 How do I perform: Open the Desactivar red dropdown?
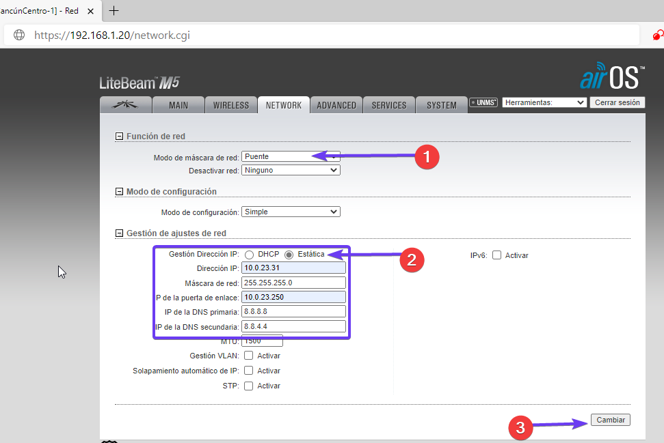coord(291,170)
